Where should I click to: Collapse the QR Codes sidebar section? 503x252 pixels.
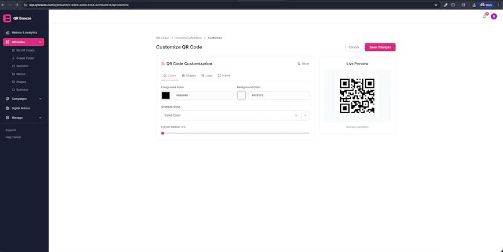40,42
